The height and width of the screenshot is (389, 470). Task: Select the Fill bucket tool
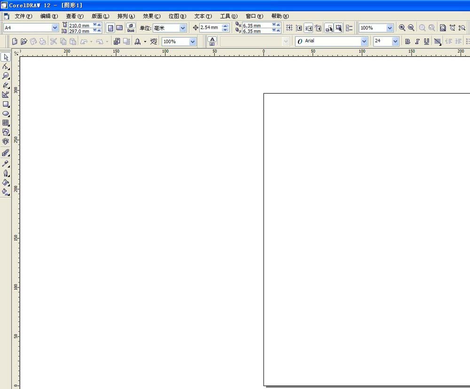click(6, 182)
